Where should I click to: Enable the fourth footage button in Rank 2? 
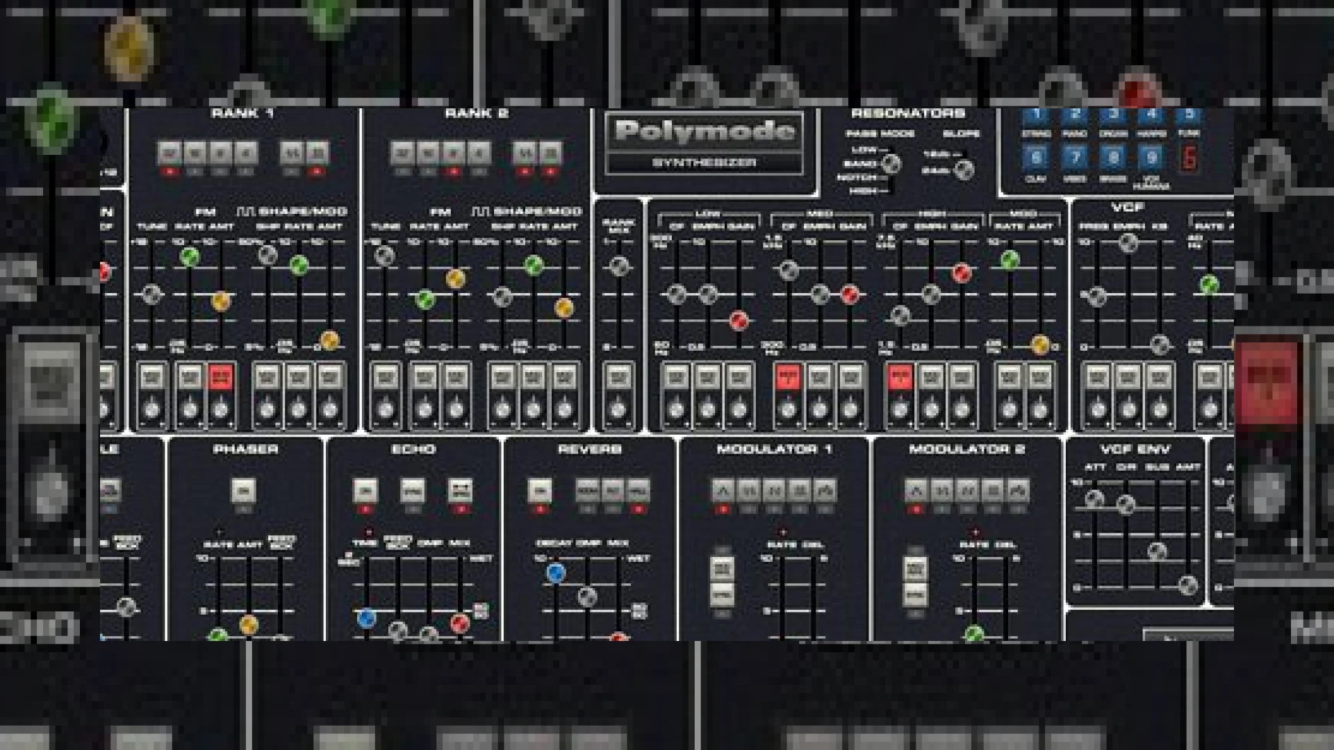pyautogui.click(x=479, y=152)
